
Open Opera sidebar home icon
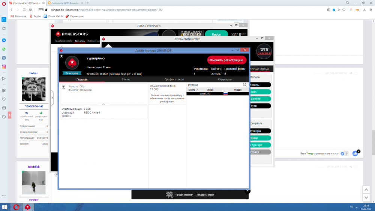click(x=4, y=19)
